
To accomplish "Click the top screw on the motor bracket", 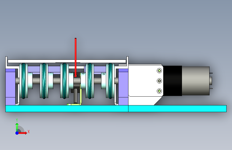I will 159,71.
